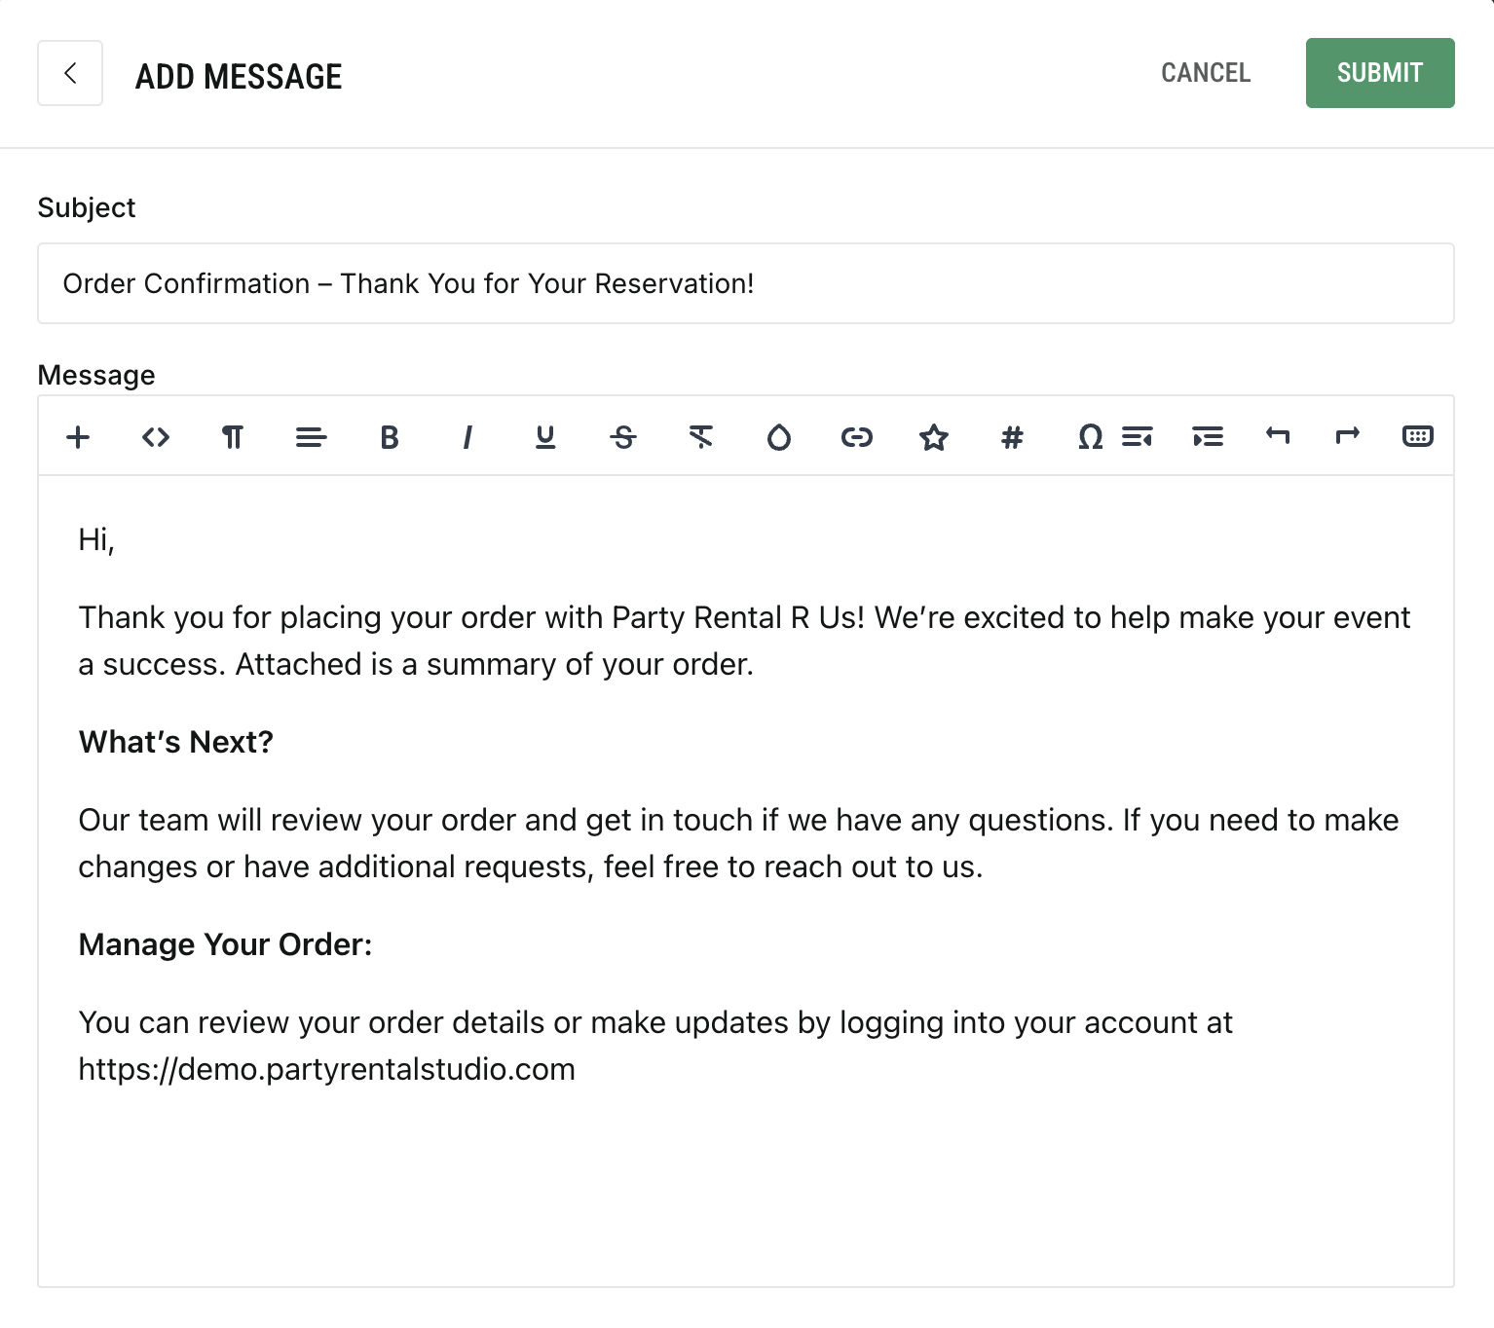This screenshot has height=1328, width=1494.
Task: Toggle bold formatting
Action: pos(390,437)
